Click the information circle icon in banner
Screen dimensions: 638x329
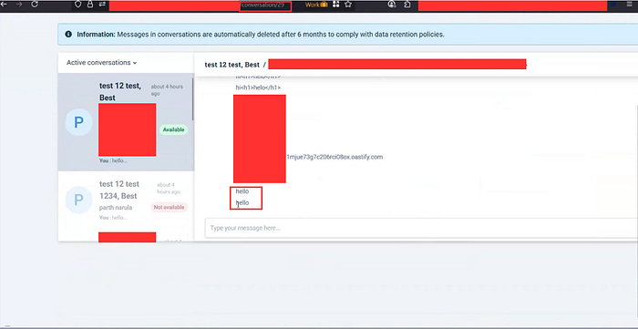pyautogui.click(x=68, y=34)
